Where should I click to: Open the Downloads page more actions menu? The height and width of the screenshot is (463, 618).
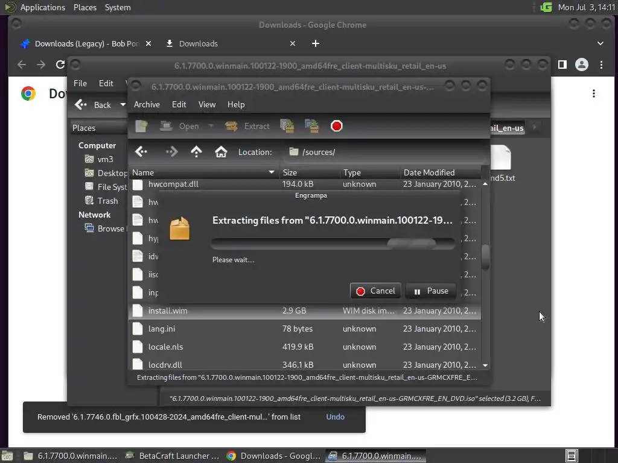[594, 93]
